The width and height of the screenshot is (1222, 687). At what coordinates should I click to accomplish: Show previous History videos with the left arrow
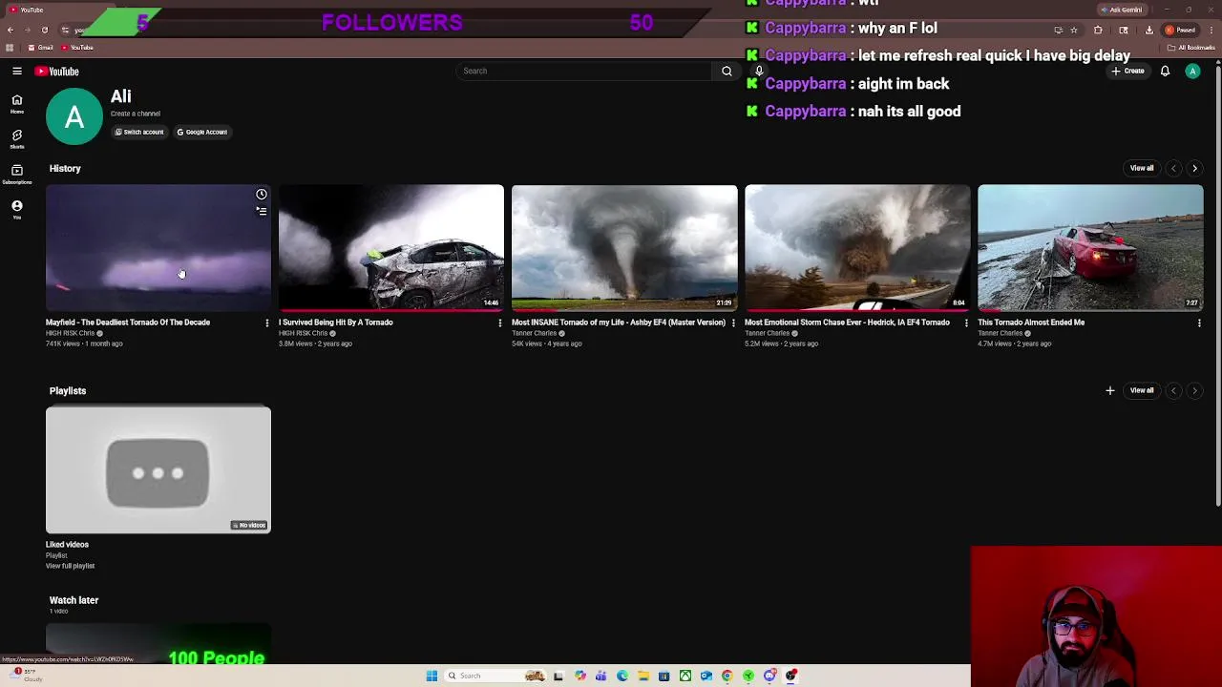(x=1173, y=168)
